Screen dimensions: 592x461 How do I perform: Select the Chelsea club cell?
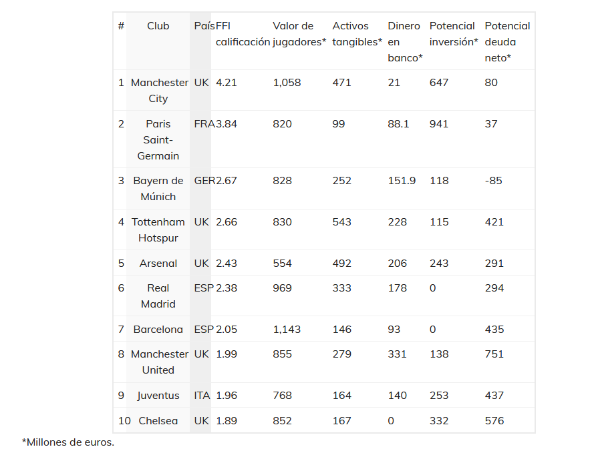click(158, 421)
